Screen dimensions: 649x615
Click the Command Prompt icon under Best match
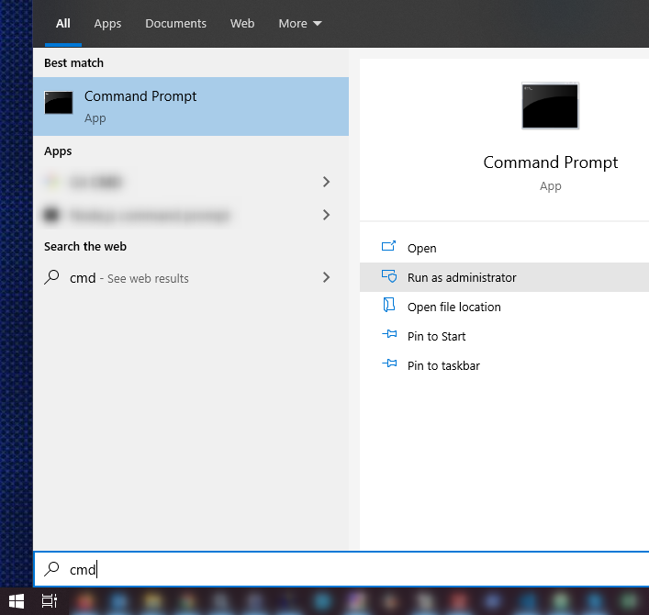click(x=59, y=104)
